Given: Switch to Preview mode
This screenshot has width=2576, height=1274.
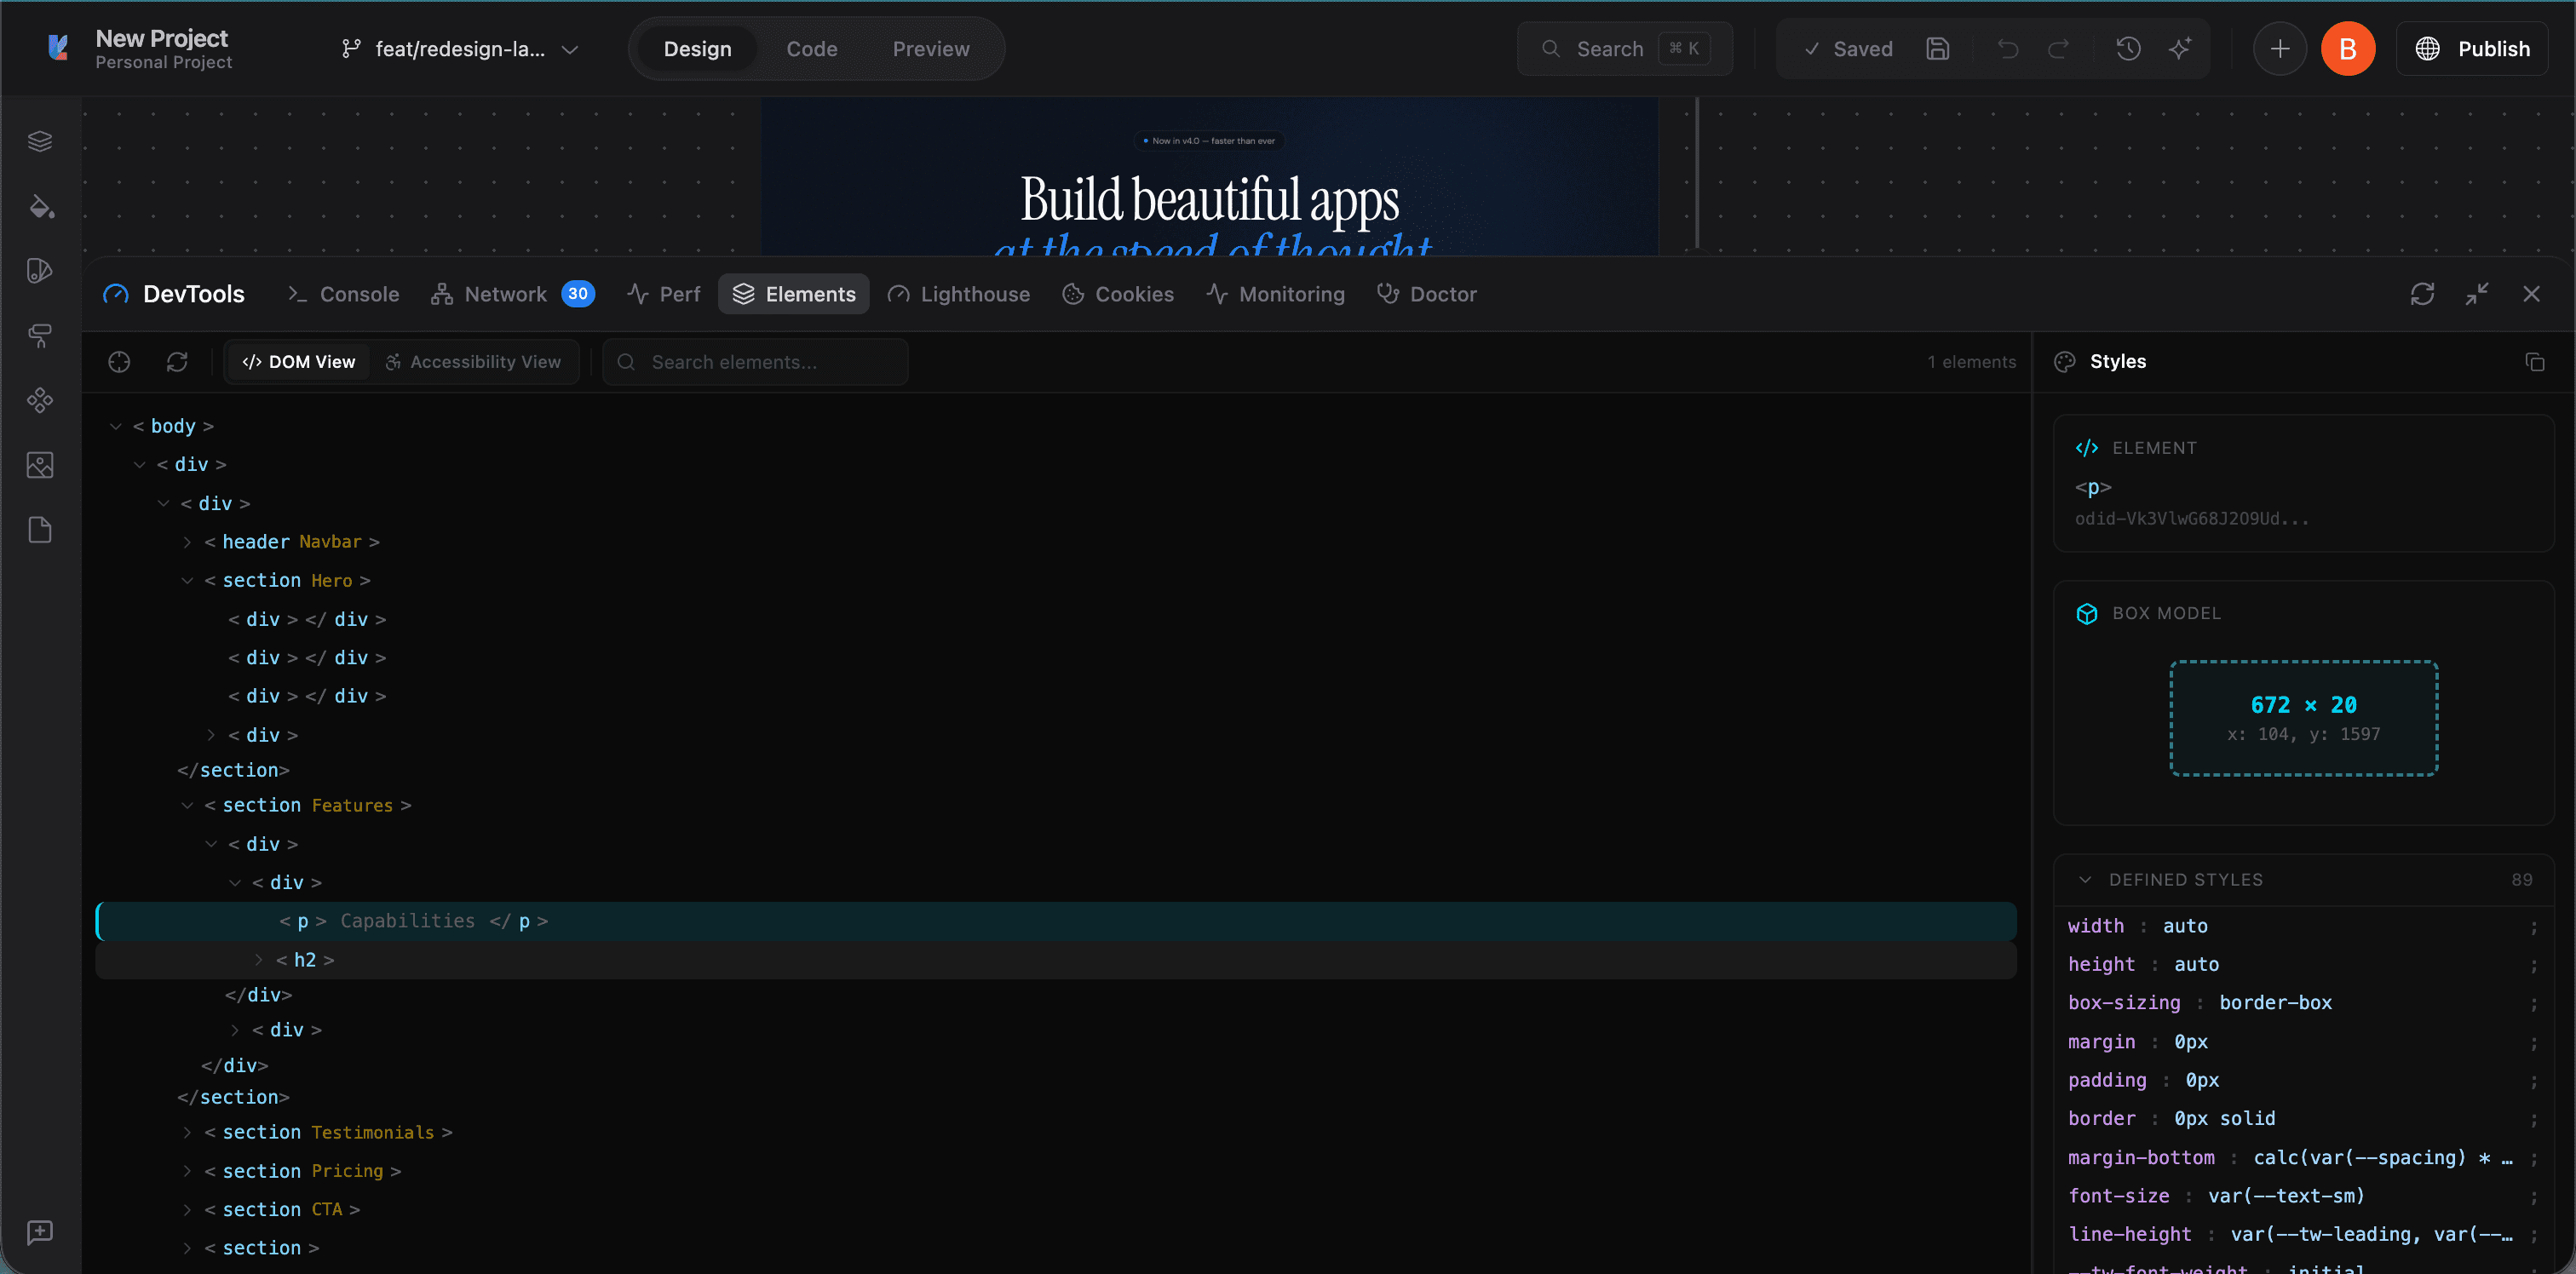Looking at the screenshot, I should (930, 49).
